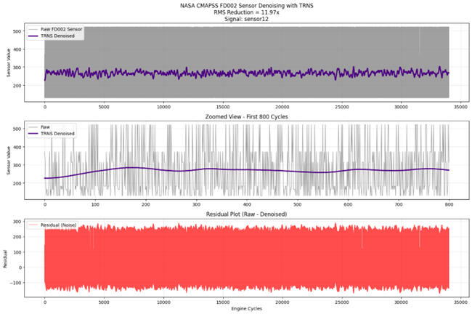
Task: Click x-tick '20000' under the top plot
Action: (x=282, y=107)
